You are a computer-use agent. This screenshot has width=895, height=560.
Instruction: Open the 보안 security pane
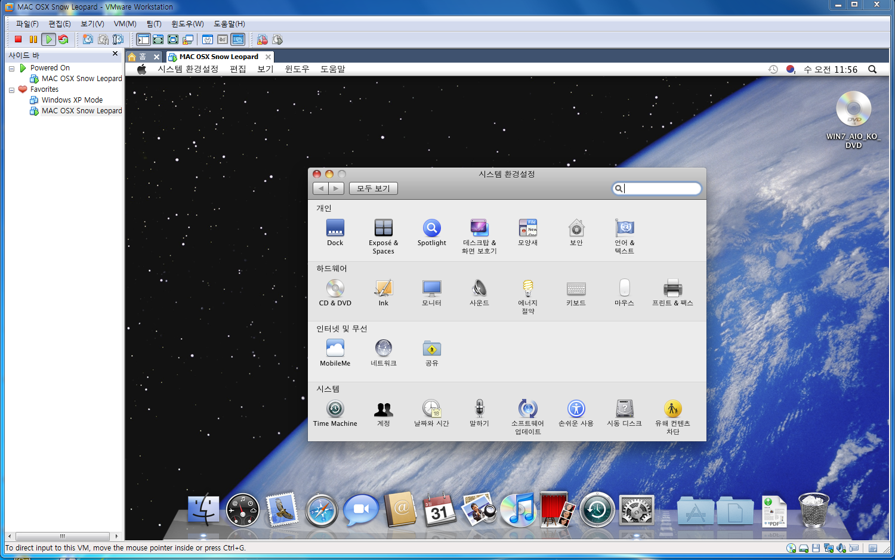(576, 233)
